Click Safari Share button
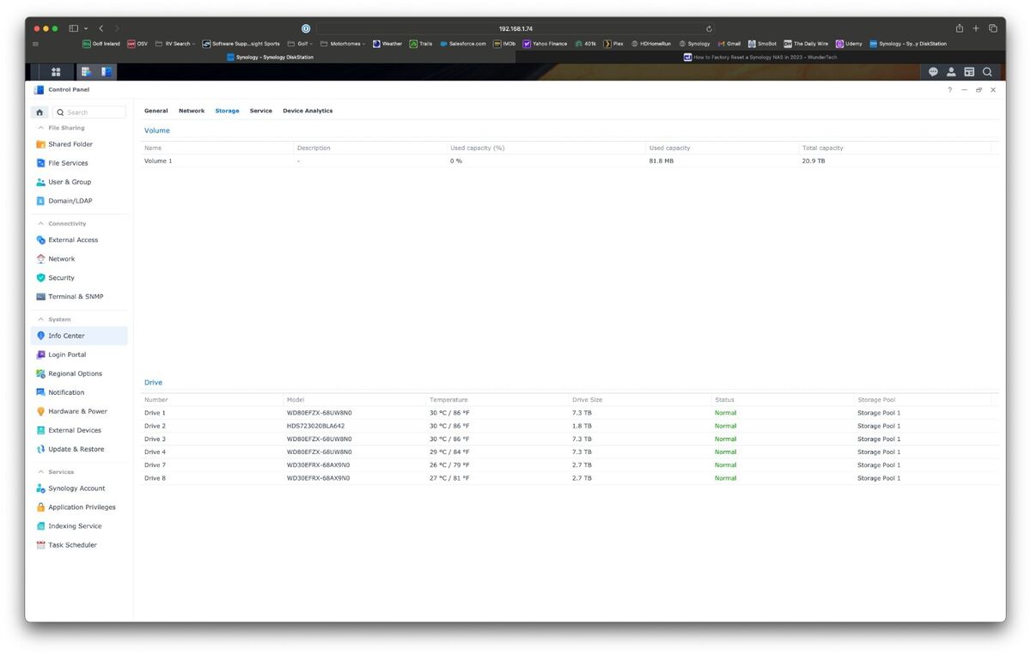The height and width of the screenshot is (655, 1031). pyautogui.click(x=959, y=28)
